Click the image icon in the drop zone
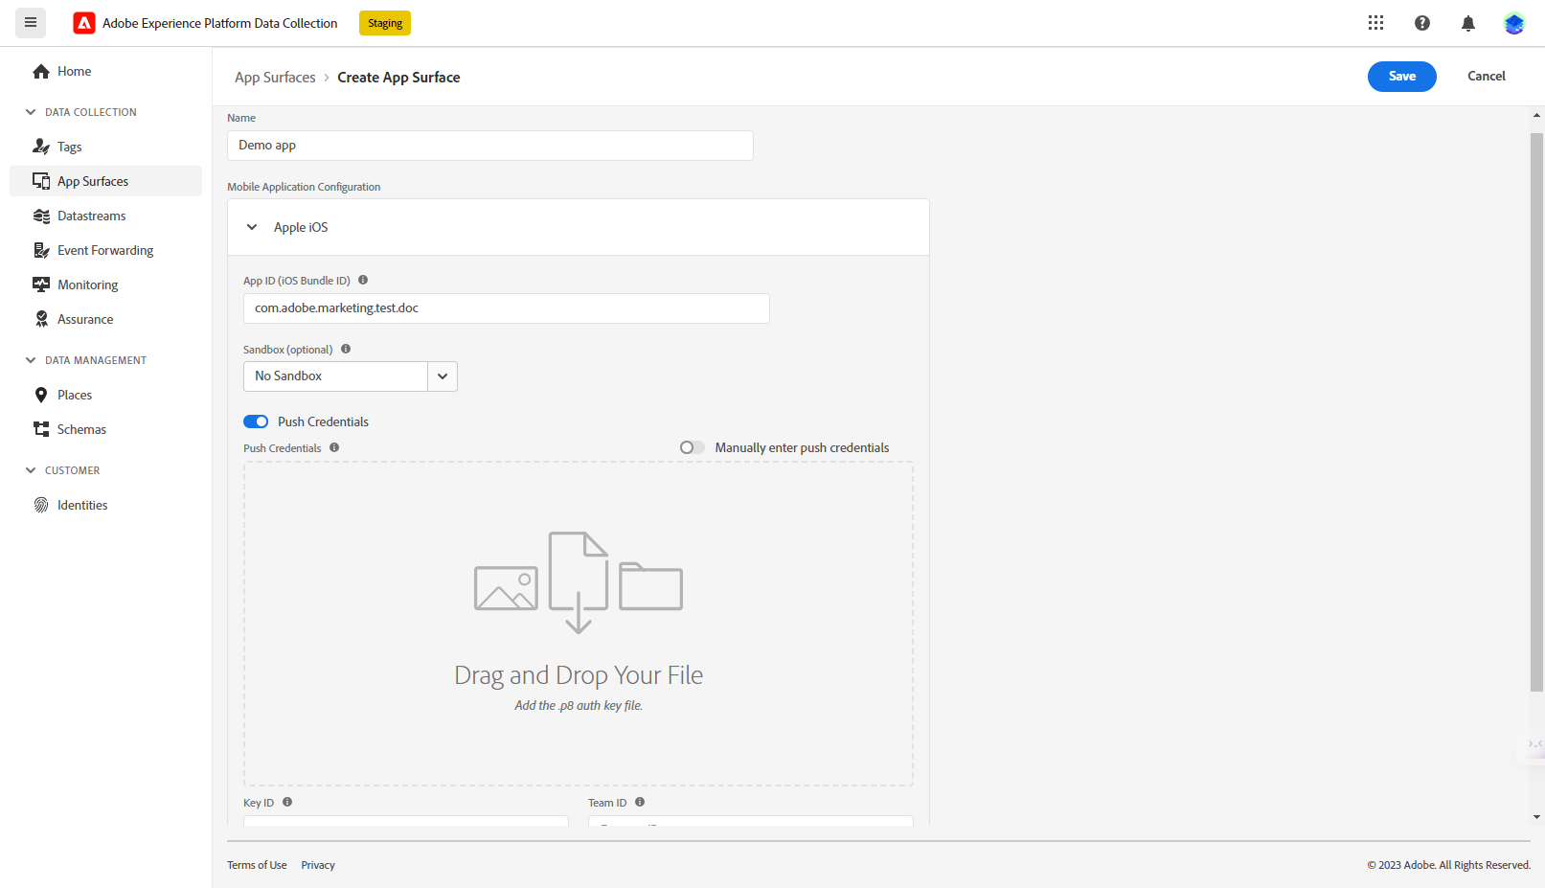Viewport: 1545px width, 888px height. point(506,588)
